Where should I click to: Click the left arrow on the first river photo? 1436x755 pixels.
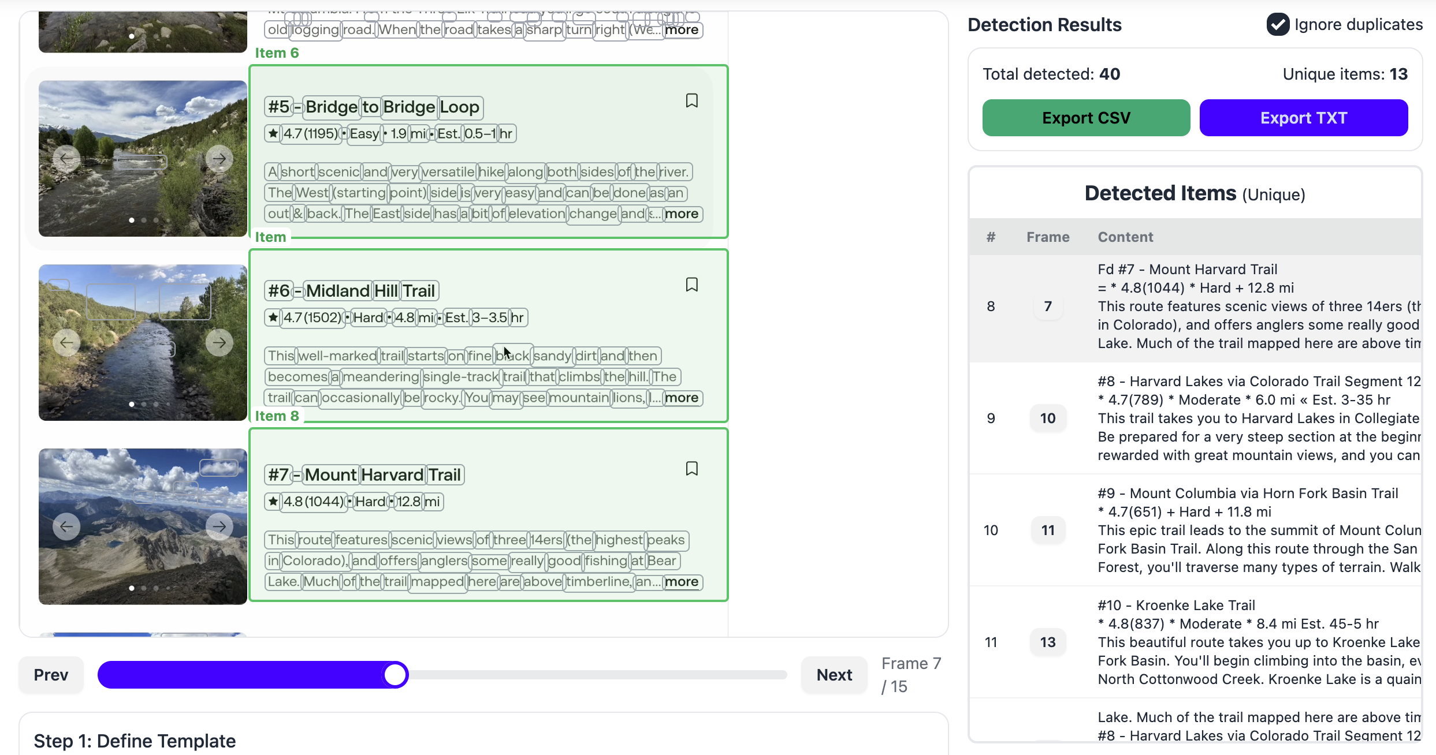tap(65, 158)
